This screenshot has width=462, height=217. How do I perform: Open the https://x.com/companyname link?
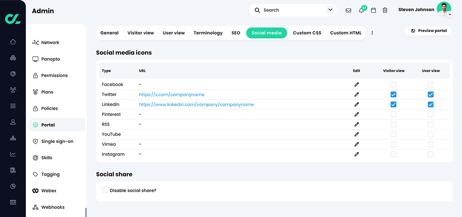(x=172, y=95)
